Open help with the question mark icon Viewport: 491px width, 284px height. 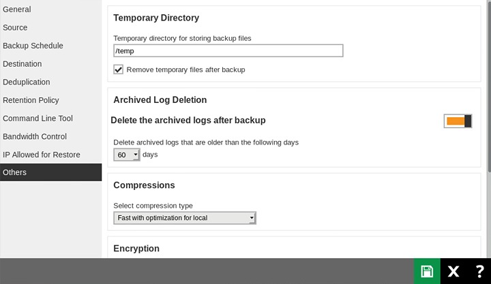coord(479,271)
